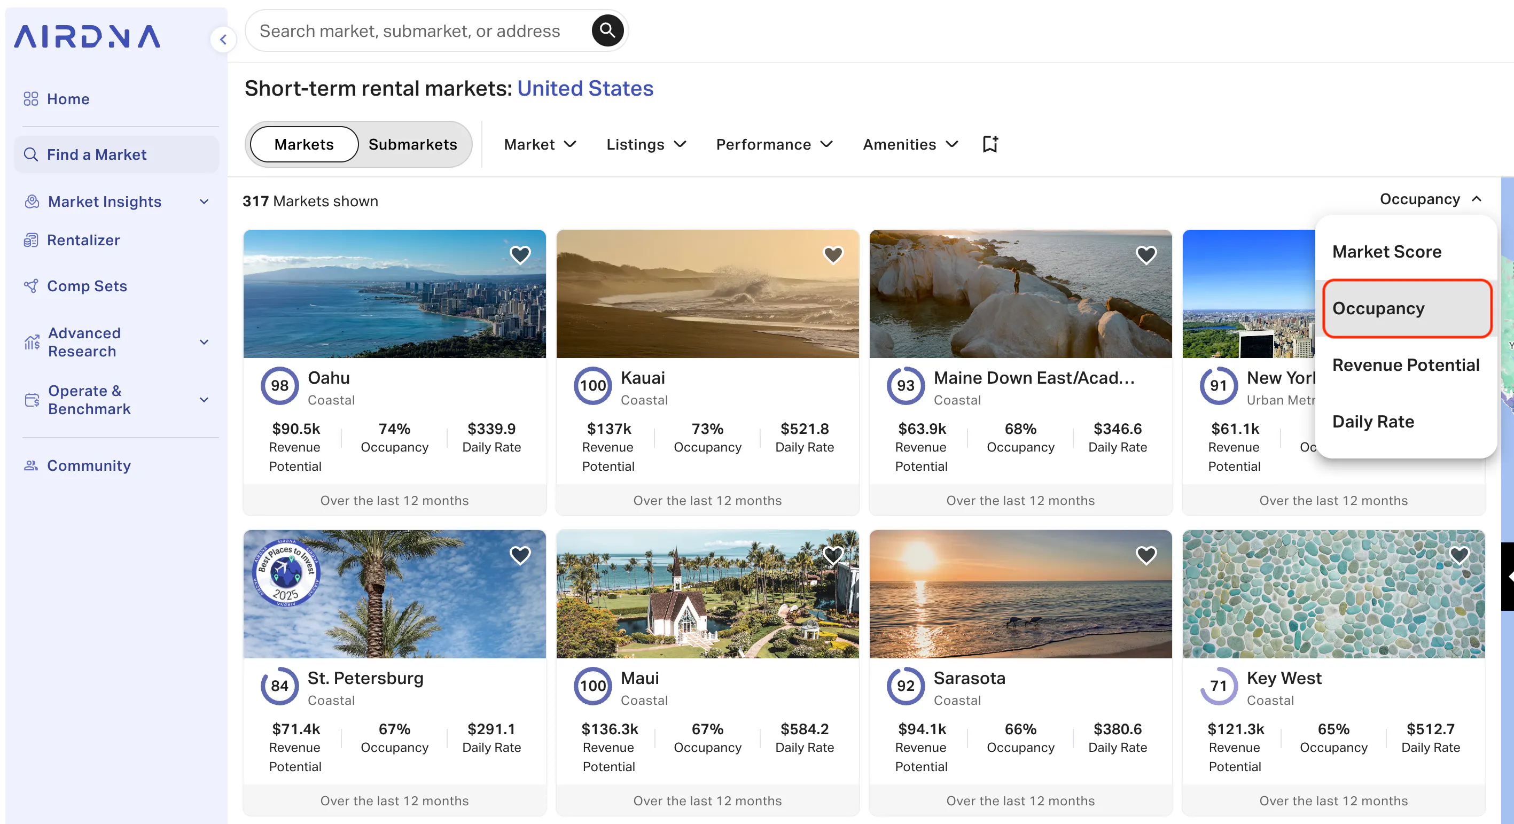1514x824 pixels.
Task: Collapse the sidebar with the arrow button
Action: point(223,40)
